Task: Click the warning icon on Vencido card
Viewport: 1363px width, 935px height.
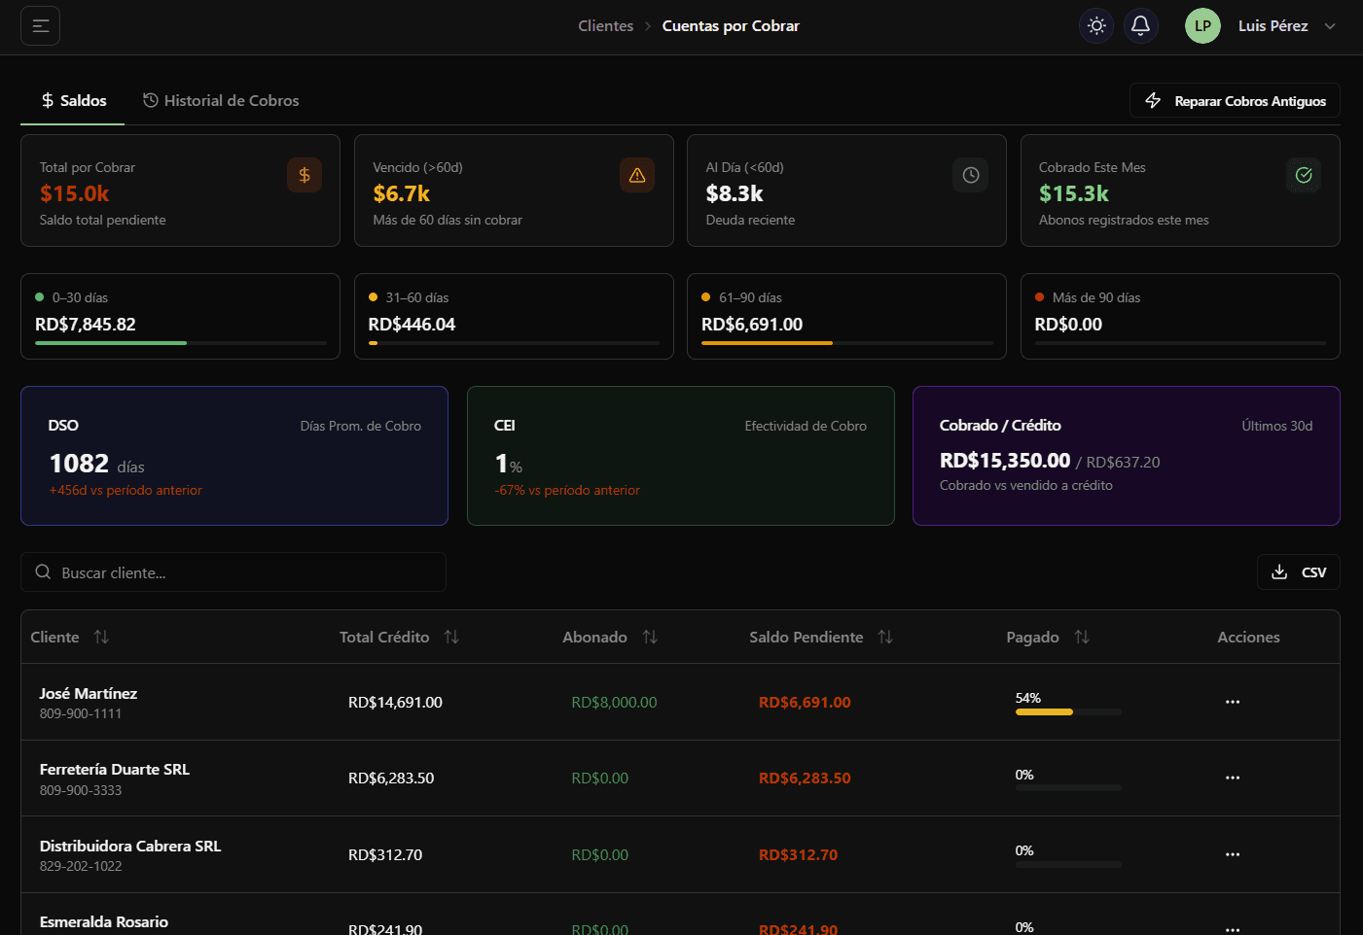Action: (637, 175)
